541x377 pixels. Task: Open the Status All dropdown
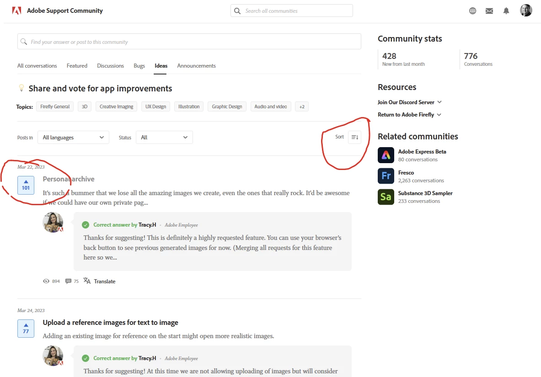(x=164, y=137)
